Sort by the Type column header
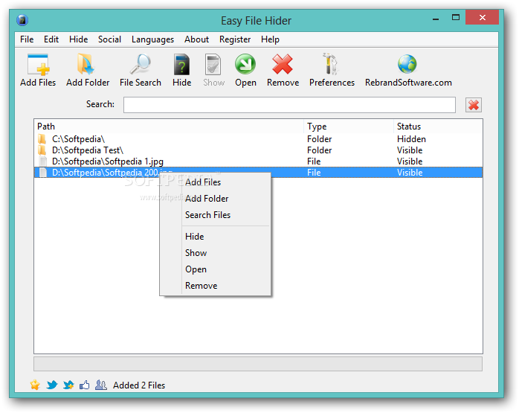519x413 pixels. click(349, 127)
